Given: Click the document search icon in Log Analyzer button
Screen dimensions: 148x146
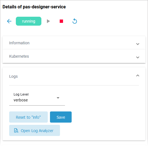Looking at the screenshot, I should tap(16, 130).
